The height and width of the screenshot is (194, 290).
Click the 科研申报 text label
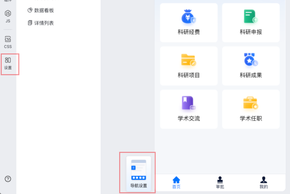click(251, 32)
